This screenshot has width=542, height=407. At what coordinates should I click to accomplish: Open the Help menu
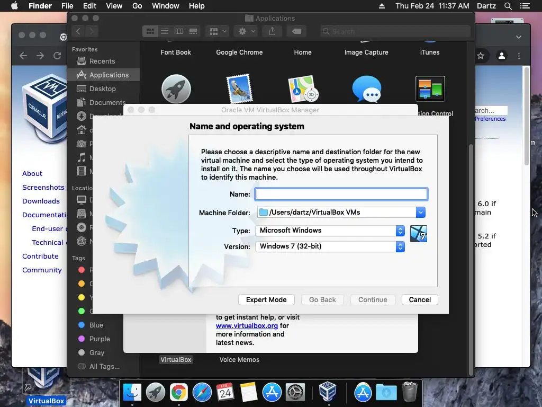[197, 6]
